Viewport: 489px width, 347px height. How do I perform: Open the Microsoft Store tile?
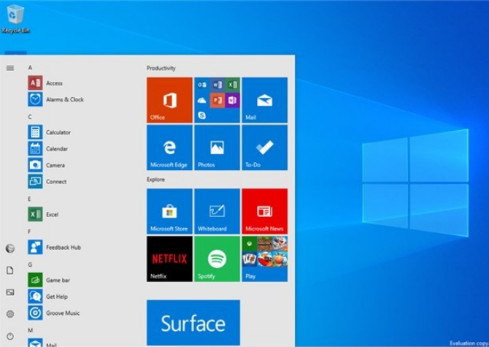[169, 211]
